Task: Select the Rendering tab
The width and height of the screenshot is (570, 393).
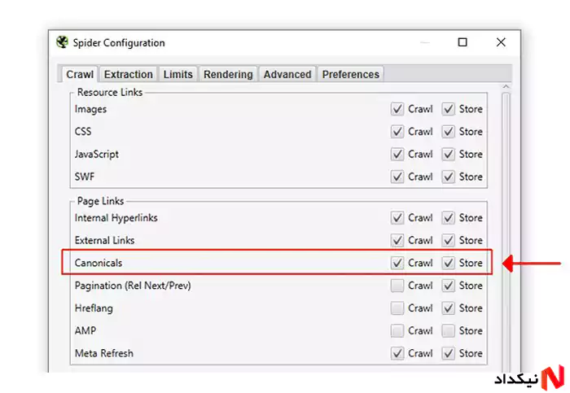Action: coord(228,75)
